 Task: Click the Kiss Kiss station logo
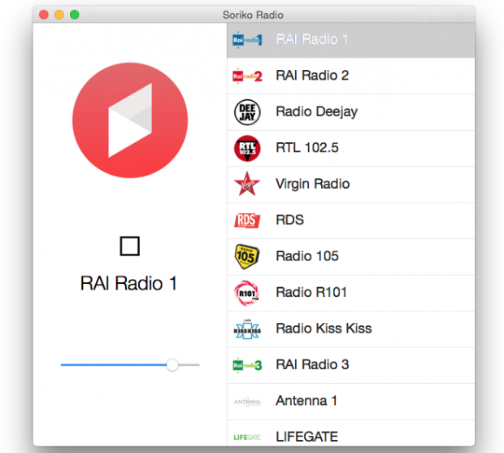tap(247, 329)
